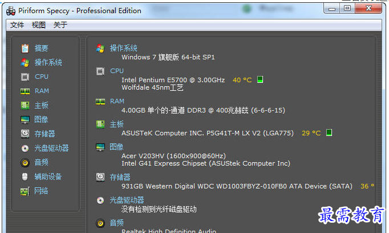Select 辅助设备 label in the sidebar
389x233 pixels.
click(48, 177)
